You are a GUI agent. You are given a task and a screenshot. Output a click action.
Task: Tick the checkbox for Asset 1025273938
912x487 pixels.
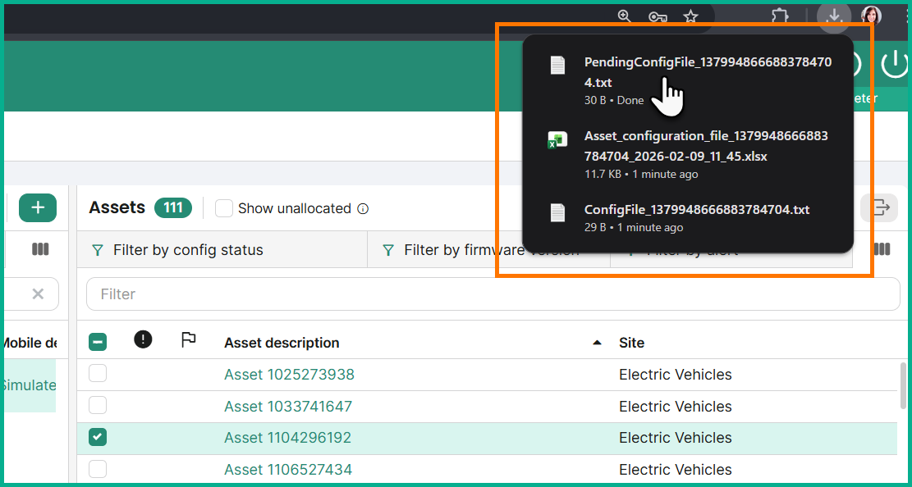click(98, 374)
